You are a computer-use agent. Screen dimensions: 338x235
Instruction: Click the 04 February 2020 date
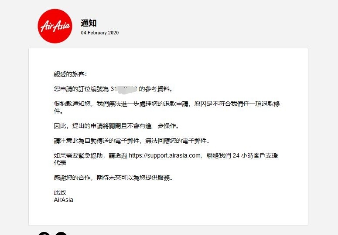[x=100, y=33]
